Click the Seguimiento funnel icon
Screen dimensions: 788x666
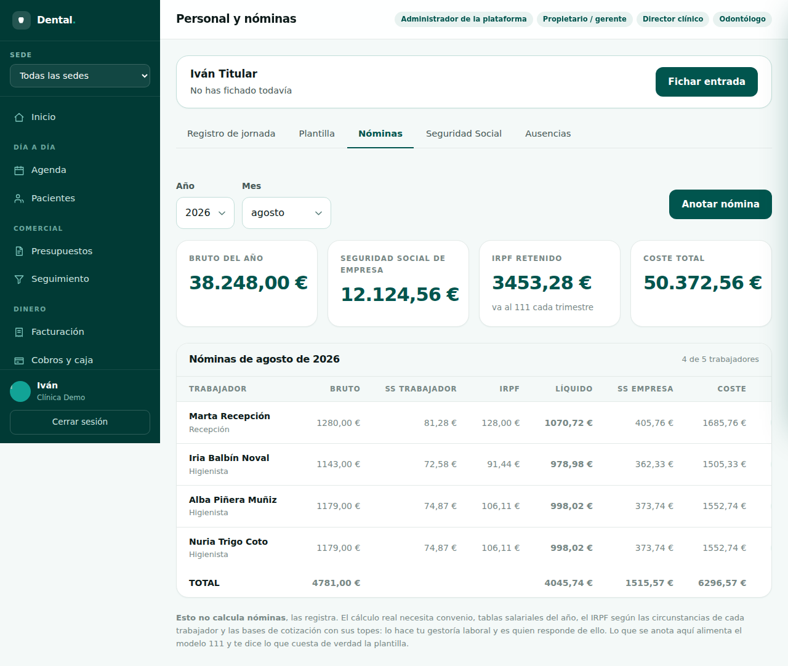coord(19,279)
